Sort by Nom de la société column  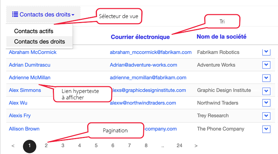221,37
